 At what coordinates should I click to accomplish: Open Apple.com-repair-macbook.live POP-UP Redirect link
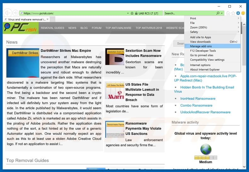(205, 78)
